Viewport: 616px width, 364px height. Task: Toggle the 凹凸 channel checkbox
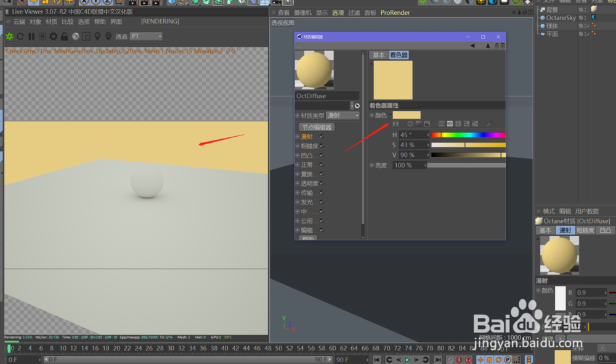coord(322,155)
